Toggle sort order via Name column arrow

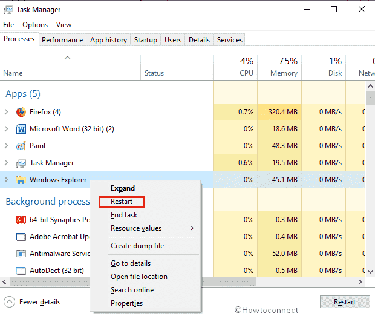68,58
